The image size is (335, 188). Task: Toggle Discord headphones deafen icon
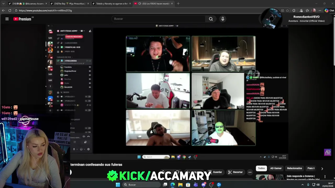coord(81,149)
